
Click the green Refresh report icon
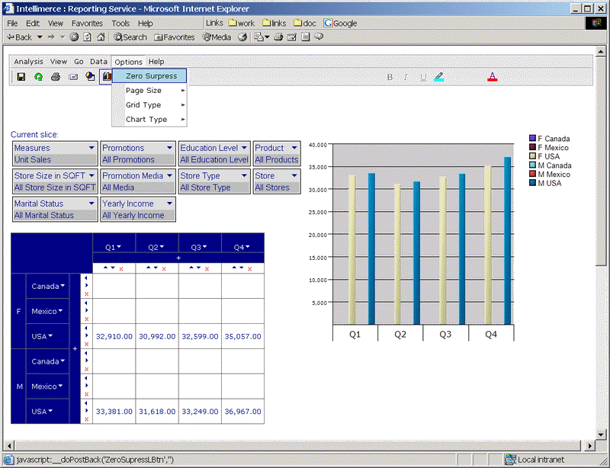pyautogui.click(x=38, y=77)
